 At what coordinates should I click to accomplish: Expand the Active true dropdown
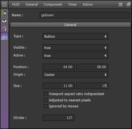click(76, 56)
